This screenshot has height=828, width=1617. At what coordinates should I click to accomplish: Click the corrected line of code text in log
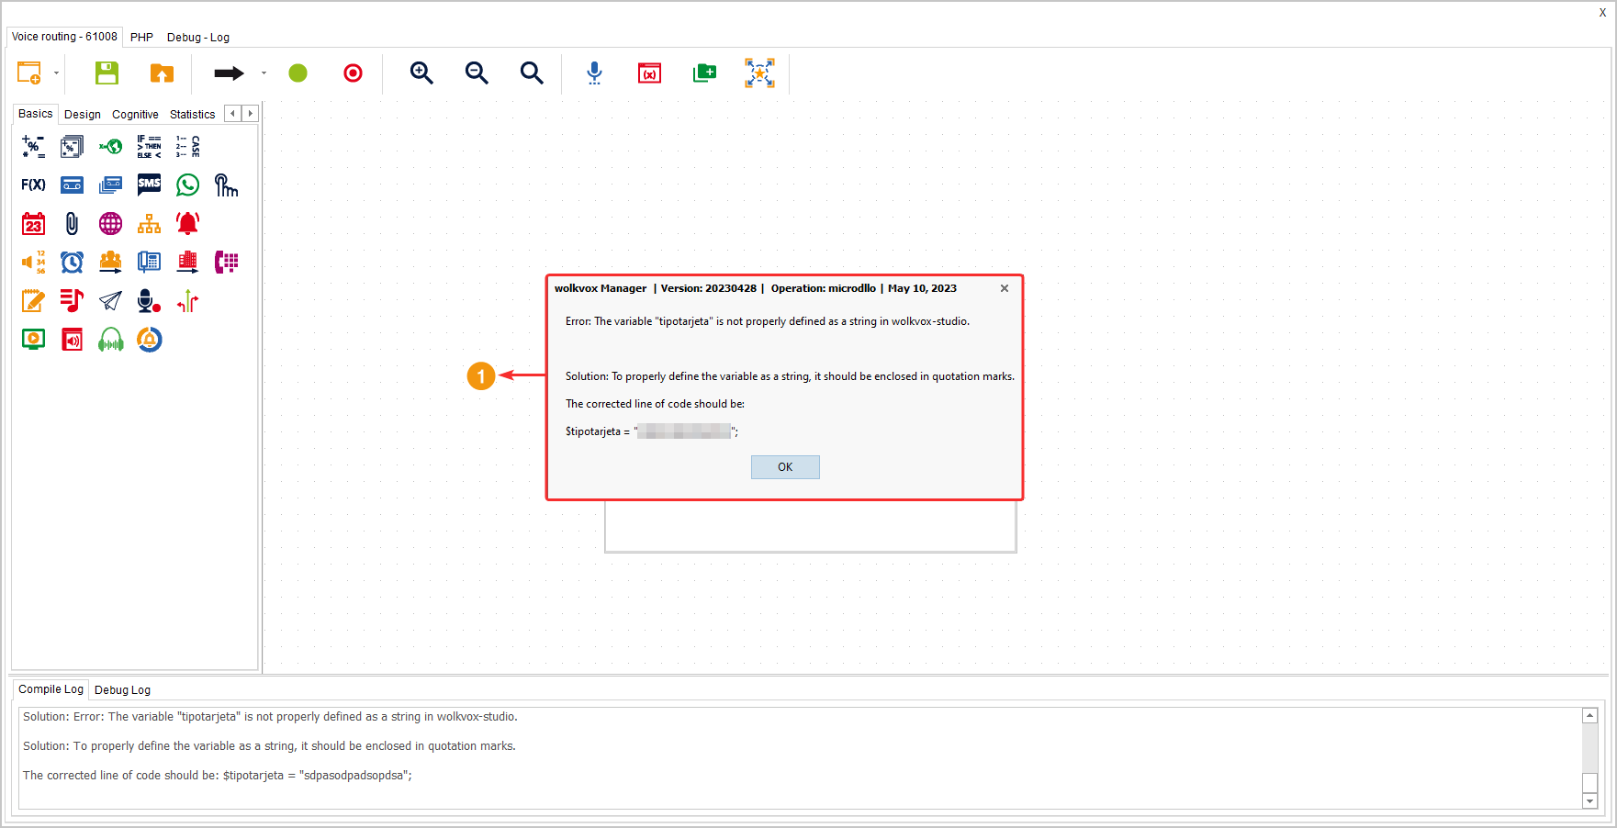218,776
